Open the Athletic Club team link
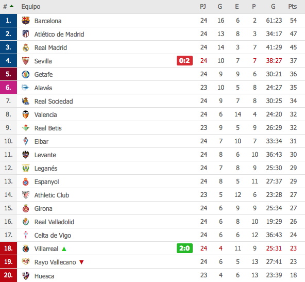Viewport: 305px width, 282px height. 52,195
